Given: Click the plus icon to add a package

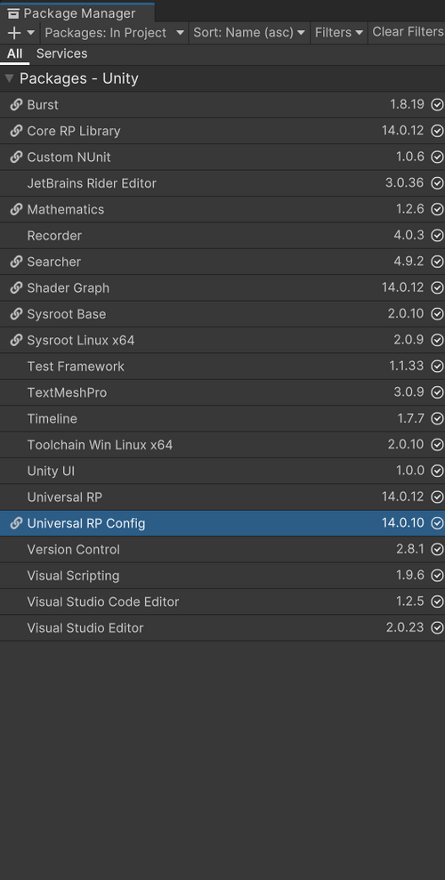Looking at the screenshot, I should pos(14,33).
